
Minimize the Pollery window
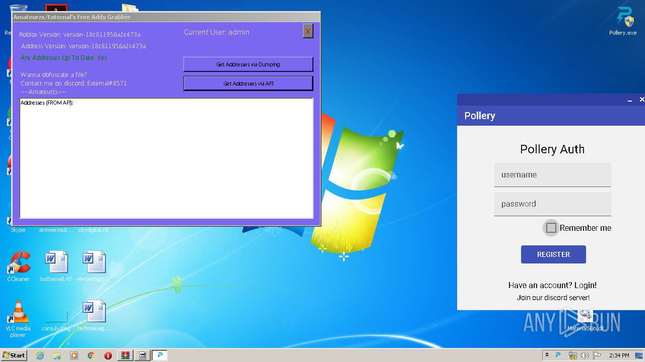pos(629,100)
